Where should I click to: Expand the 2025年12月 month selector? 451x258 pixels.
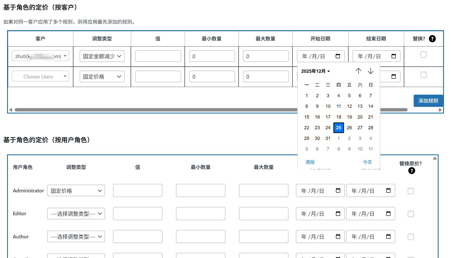(316, 71)
